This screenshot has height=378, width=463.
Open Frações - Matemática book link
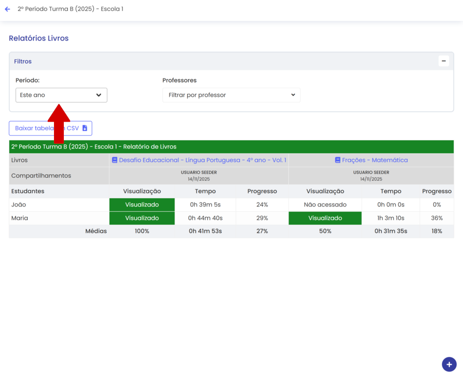[x=375, y=160]
